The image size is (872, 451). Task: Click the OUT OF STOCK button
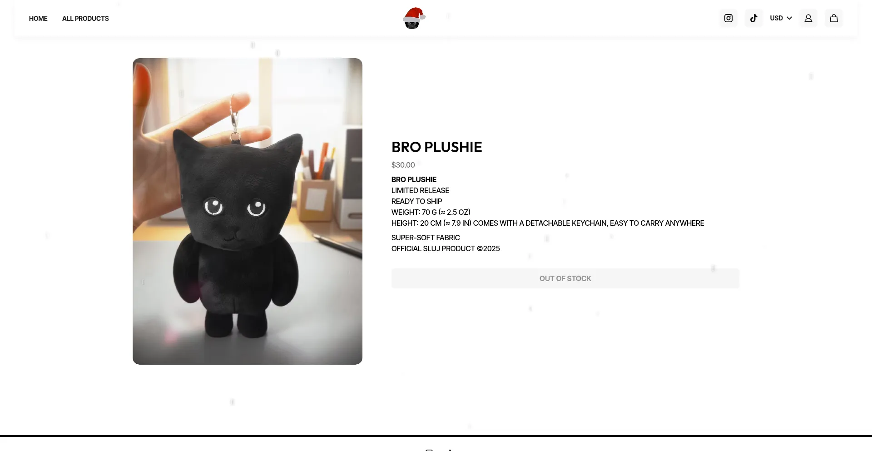[565, 278]
